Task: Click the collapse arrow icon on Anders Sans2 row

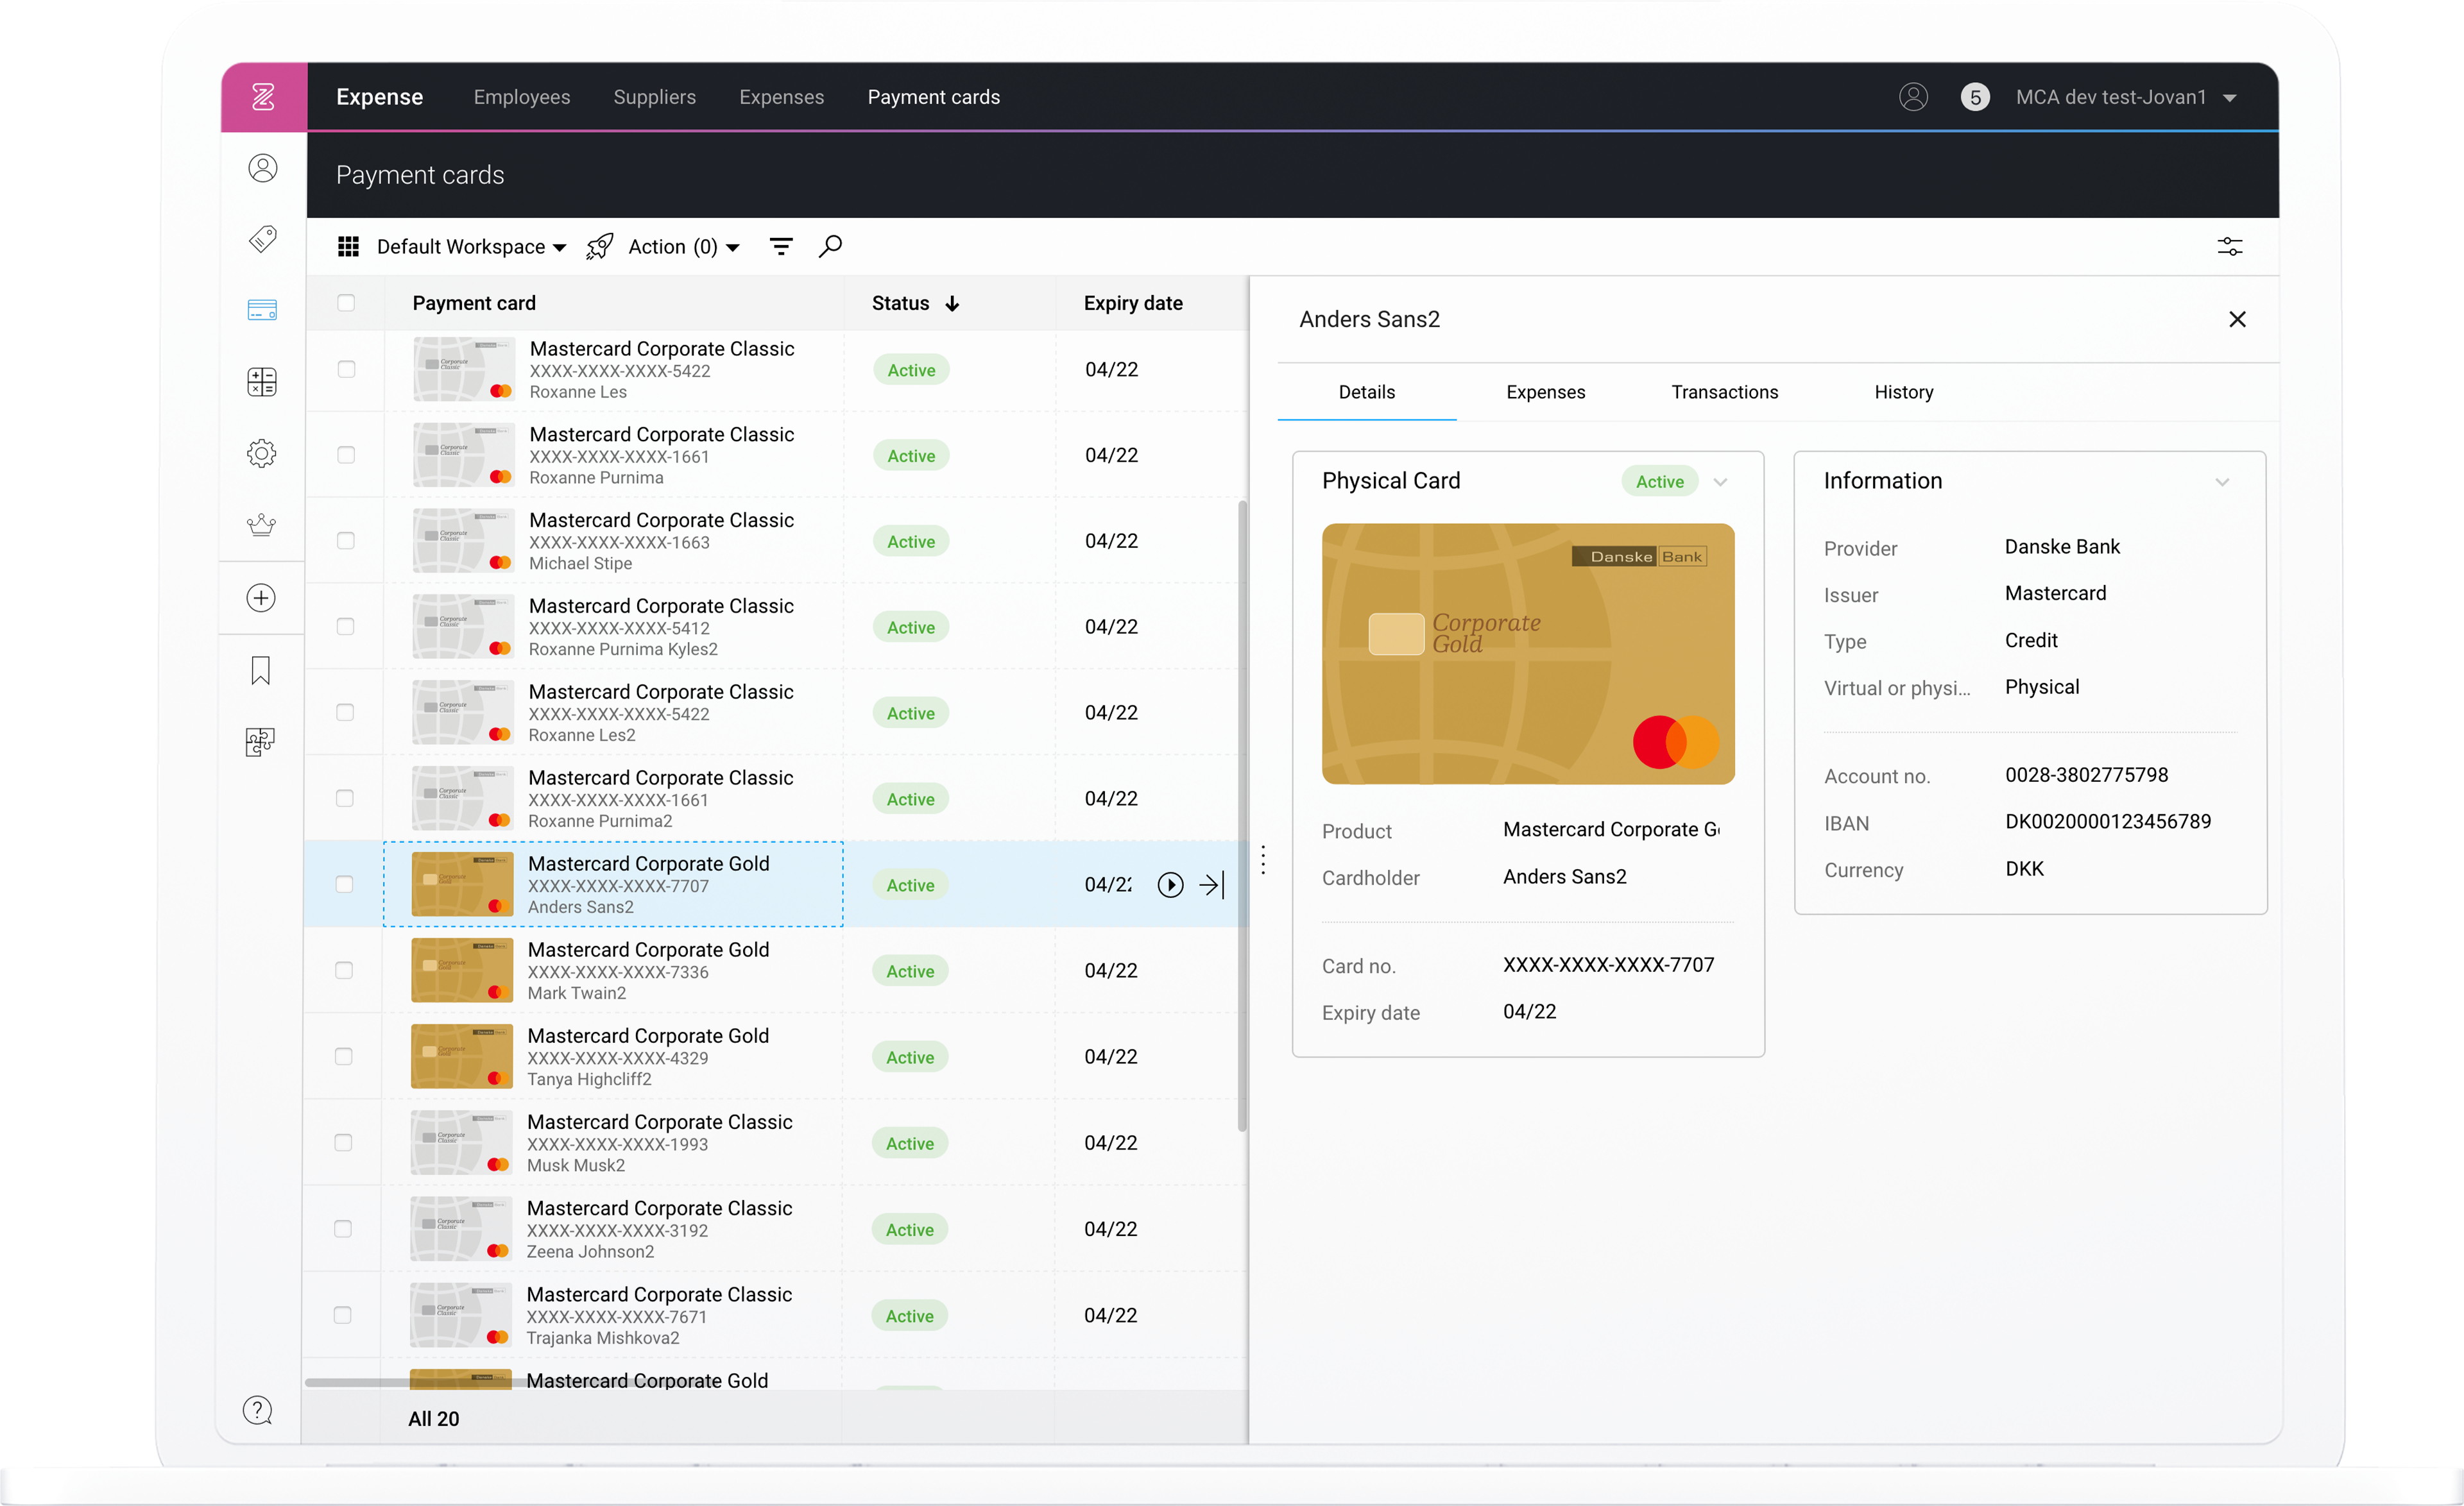Action: point(1211,884)
